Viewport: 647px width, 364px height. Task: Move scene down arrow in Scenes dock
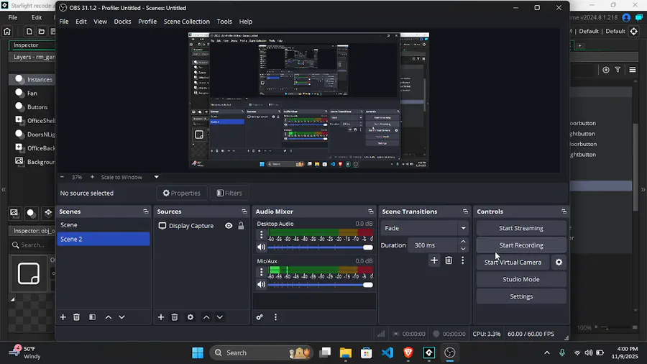(x=121, y=317)
